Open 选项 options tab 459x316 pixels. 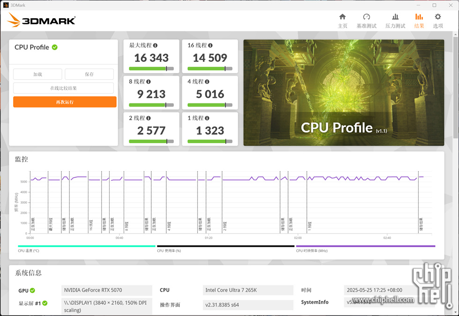(438, 21)
